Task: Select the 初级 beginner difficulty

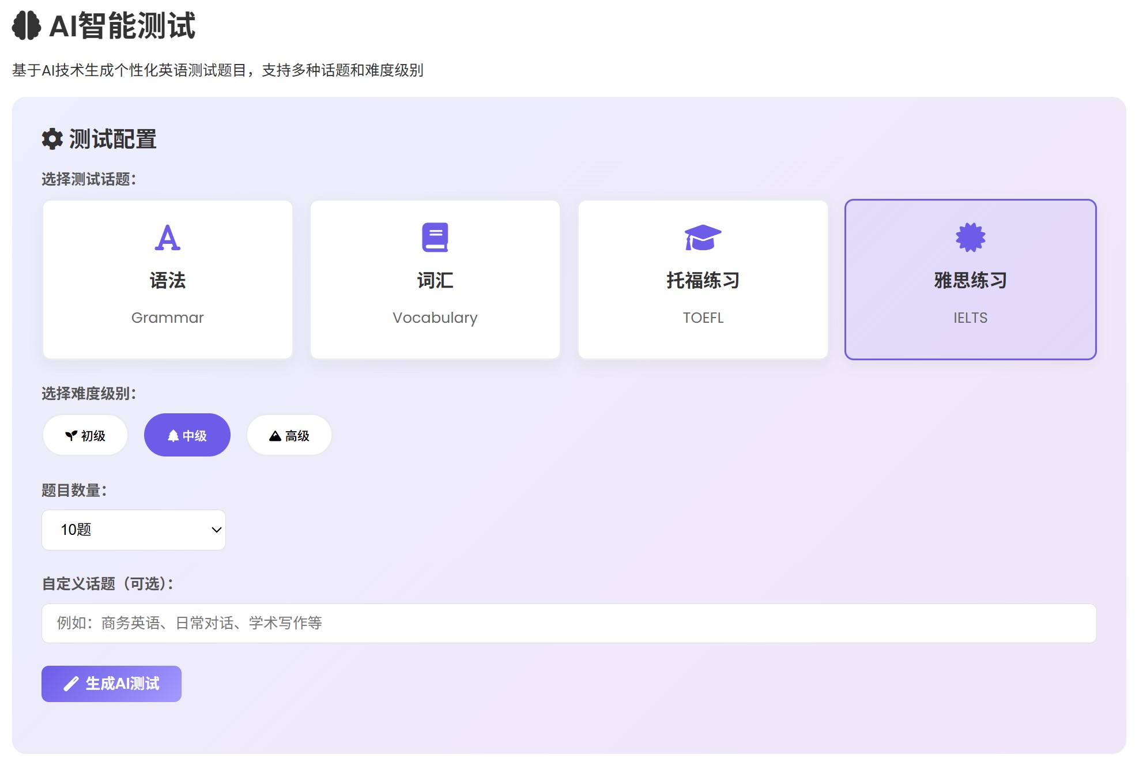Action: click(85, 435)
